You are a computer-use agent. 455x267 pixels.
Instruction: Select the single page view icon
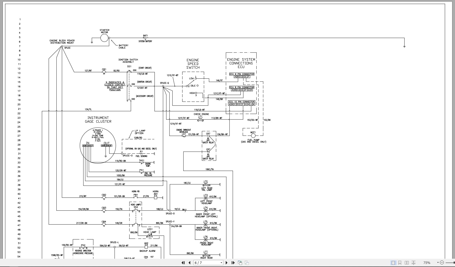coord(393,263)
